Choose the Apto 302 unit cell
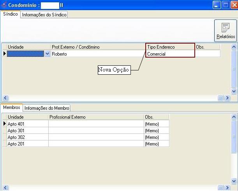 (x=27, y=137)
